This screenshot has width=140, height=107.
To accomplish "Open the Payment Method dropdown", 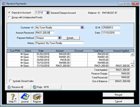I will [59, 38].
